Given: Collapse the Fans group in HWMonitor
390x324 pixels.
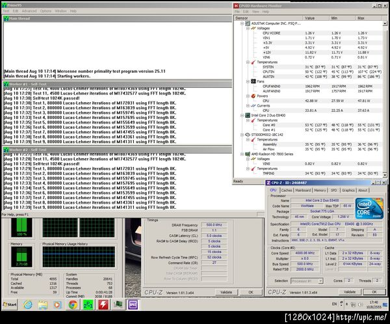Looking at the screenshot, I should coord(248,81).
